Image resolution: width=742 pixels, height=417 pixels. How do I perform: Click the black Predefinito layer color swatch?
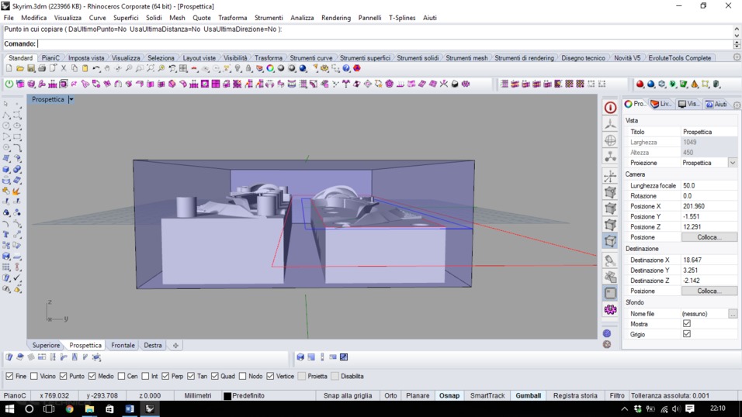pos(227,396)
